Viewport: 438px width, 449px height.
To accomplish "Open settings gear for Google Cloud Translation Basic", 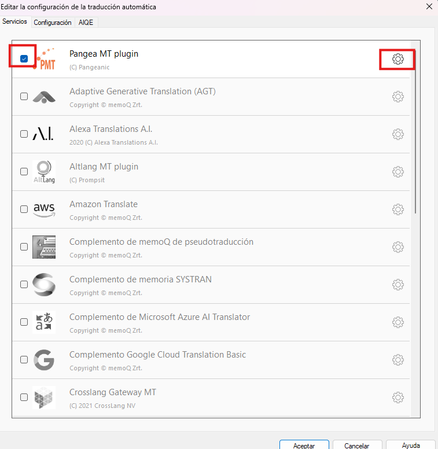I will pos(397,360).
